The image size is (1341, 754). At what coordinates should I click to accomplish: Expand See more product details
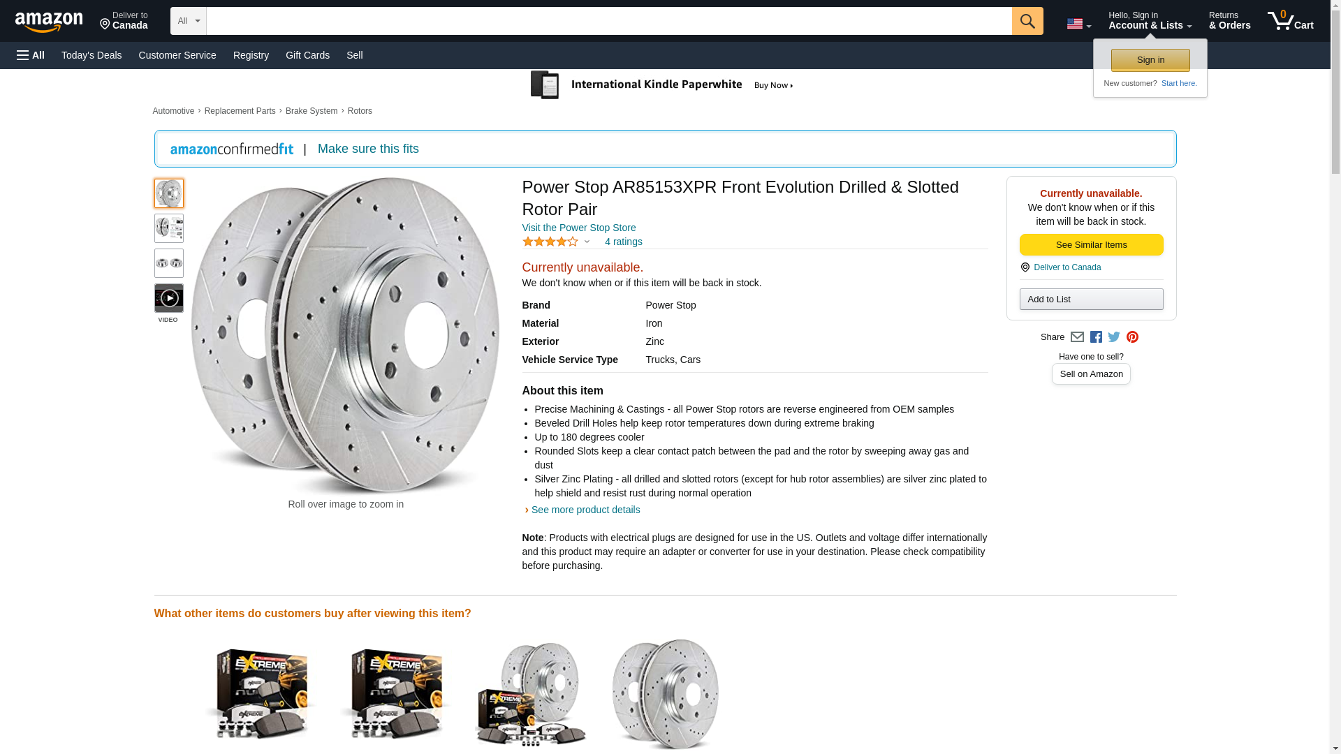(x=585, y=510)
